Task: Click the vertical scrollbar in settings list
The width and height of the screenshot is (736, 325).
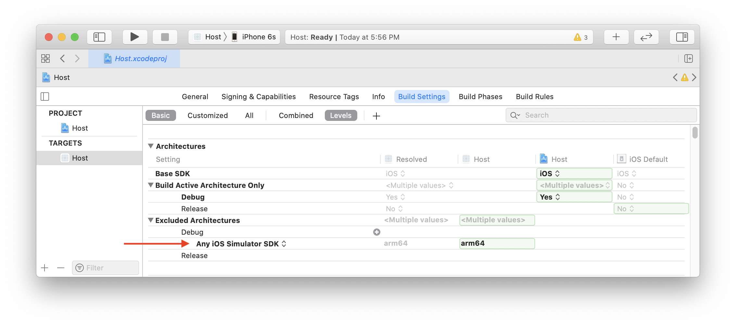Action: [695, 133]
